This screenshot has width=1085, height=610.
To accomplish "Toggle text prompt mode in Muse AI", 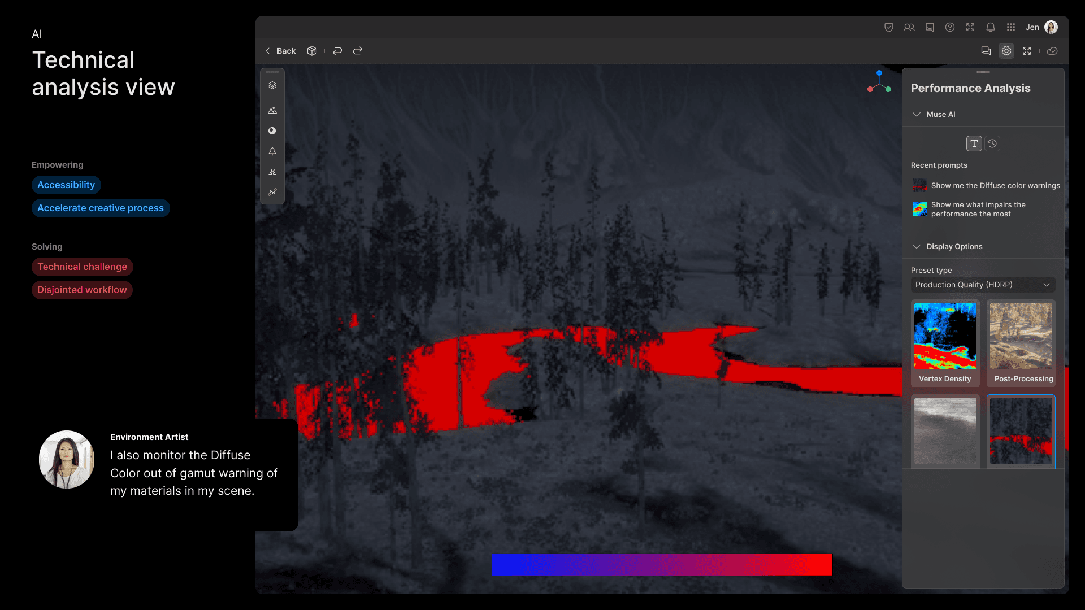I will 974,143.
